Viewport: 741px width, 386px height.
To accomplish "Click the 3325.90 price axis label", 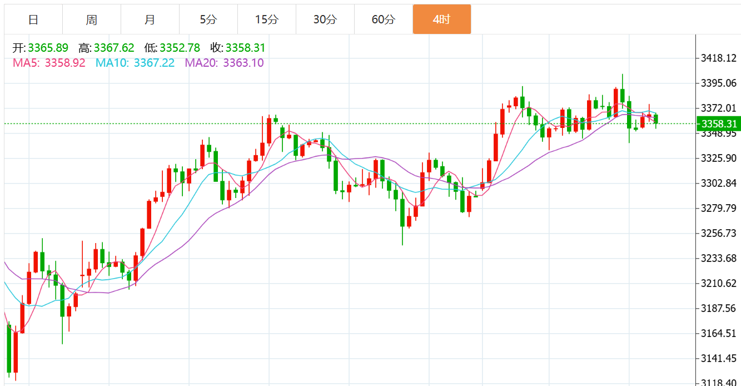I will (x=719, y=159).
